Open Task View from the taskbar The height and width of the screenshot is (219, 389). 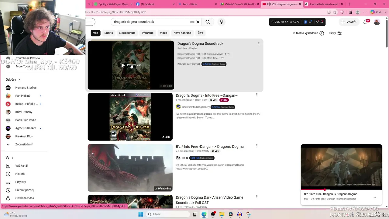coord(194,214)
